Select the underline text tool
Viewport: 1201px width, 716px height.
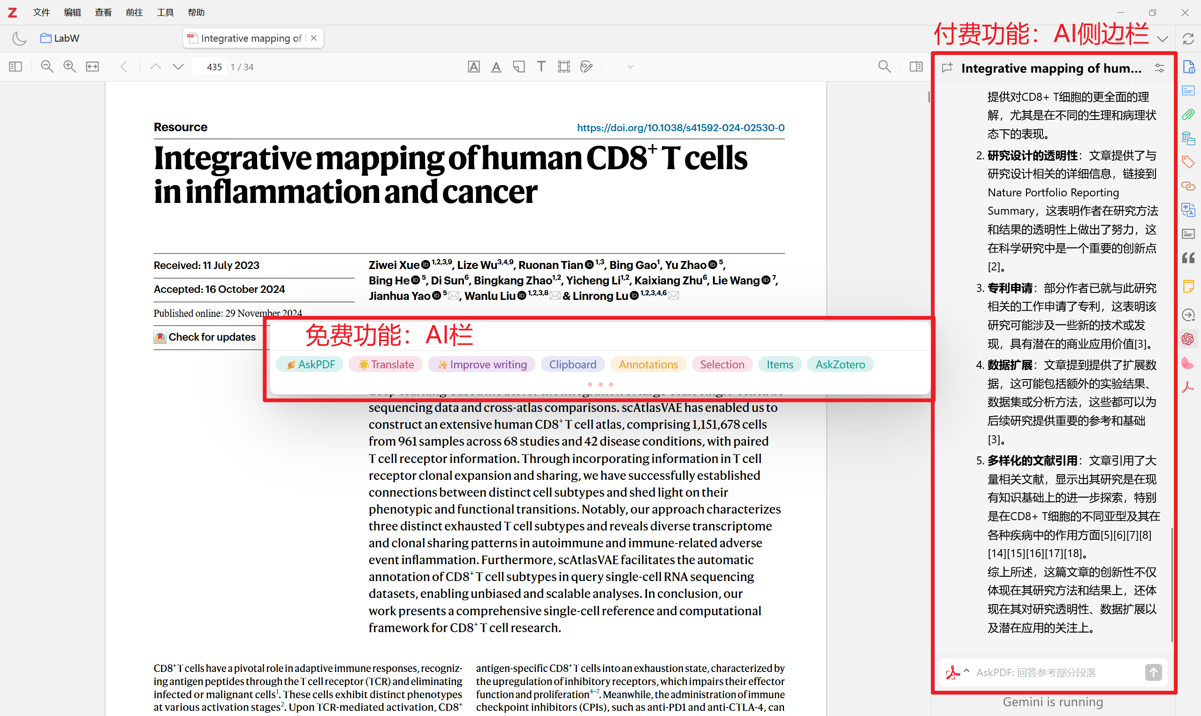(x=496, y=67)
